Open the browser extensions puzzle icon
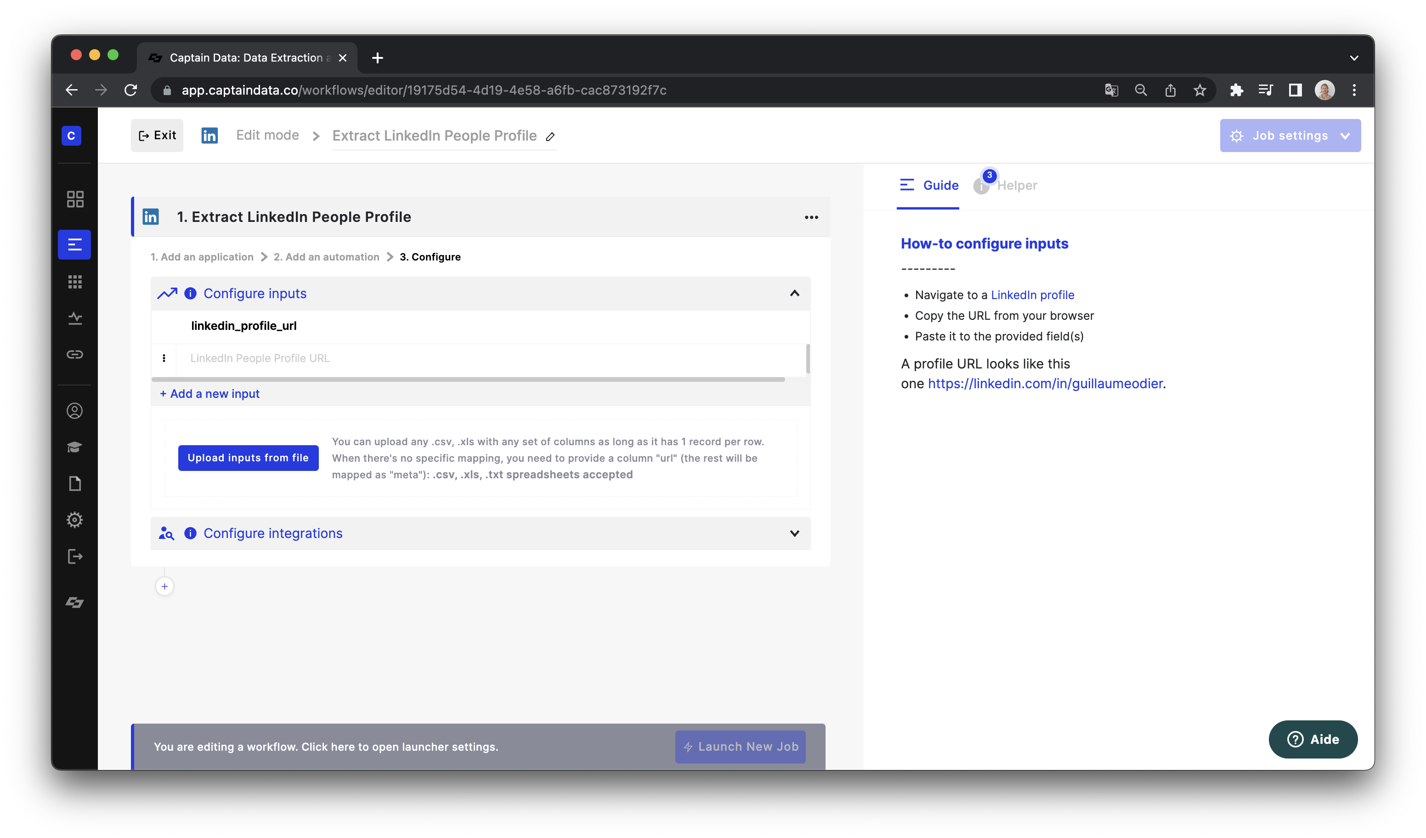Screen dimensions: 1426x838 pos(1236,90)
